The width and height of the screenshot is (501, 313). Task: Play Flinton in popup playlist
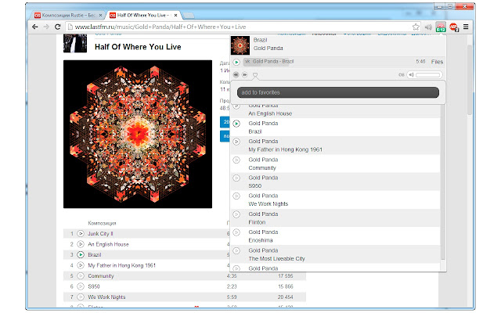[236, 214]
